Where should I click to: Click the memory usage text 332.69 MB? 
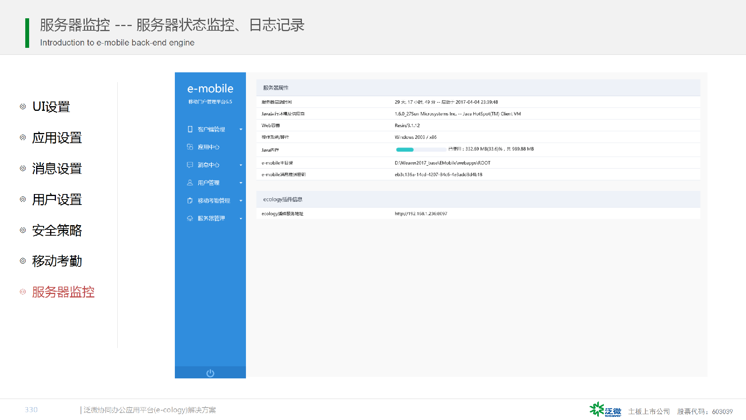pyautogui.click(x=491, y=149)
